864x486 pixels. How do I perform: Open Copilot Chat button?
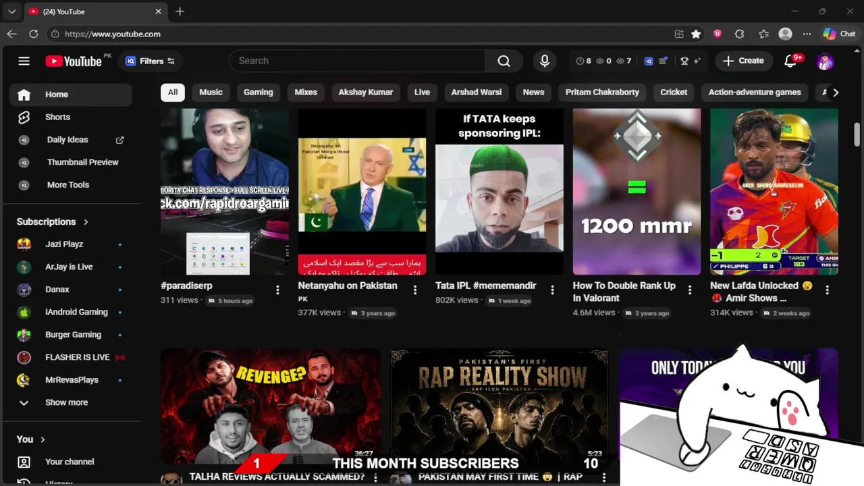pyautogui.click(x=839, y=34)
